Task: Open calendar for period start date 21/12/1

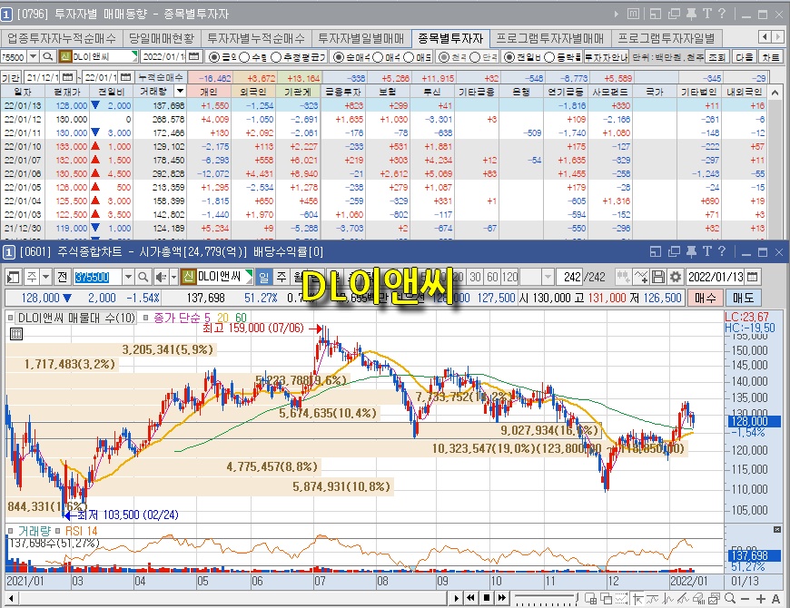Action: (67, 77)
